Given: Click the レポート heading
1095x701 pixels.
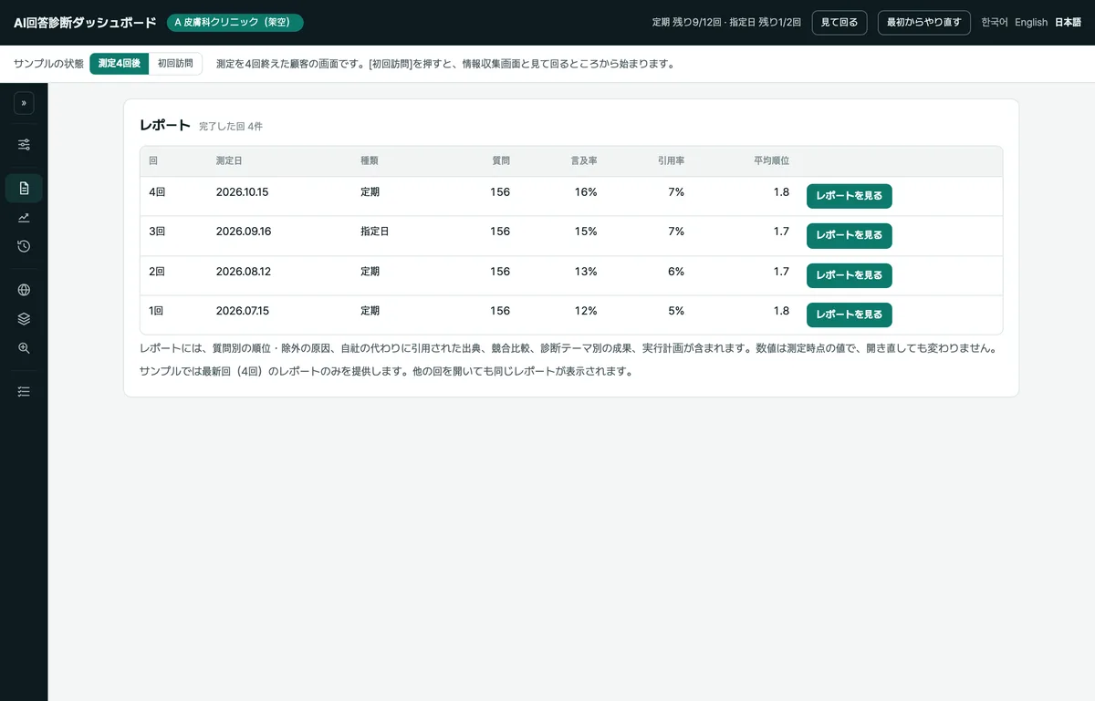Looking at the screenshot, I should [165, 126].
